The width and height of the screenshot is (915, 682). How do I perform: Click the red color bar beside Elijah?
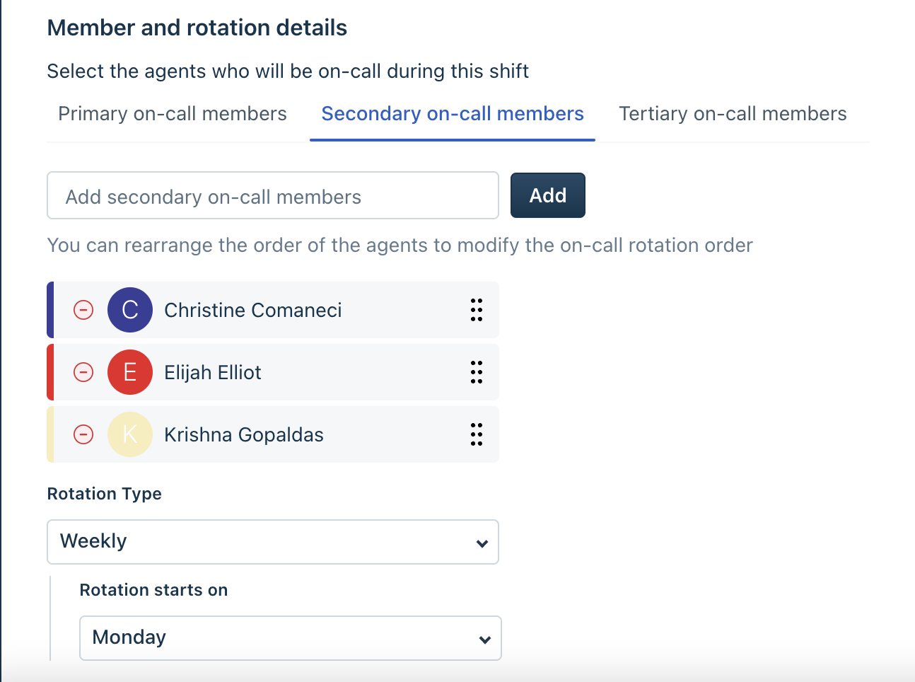(x=50, y=372)
